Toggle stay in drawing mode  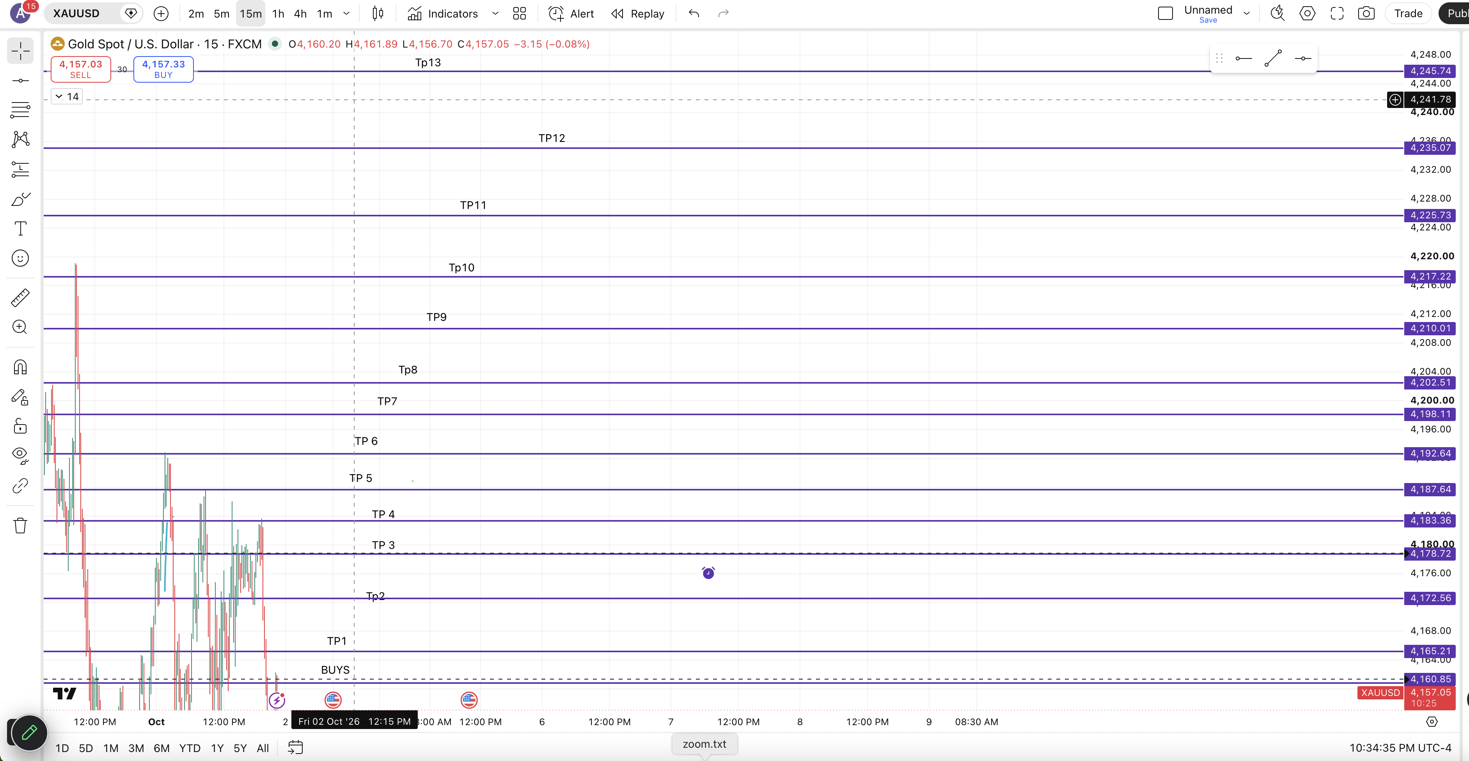coord(20,397)
